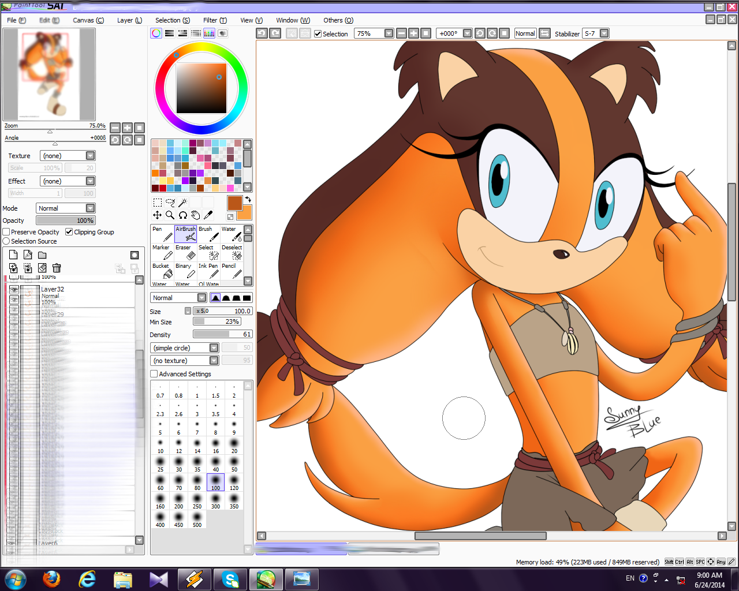Select the Ink Pen tool

tap(208, 271)
